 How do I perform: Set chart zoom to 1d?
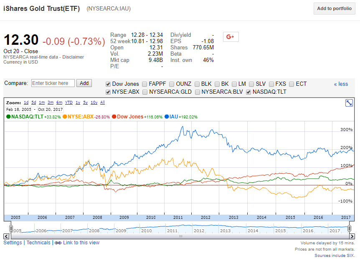26,103
